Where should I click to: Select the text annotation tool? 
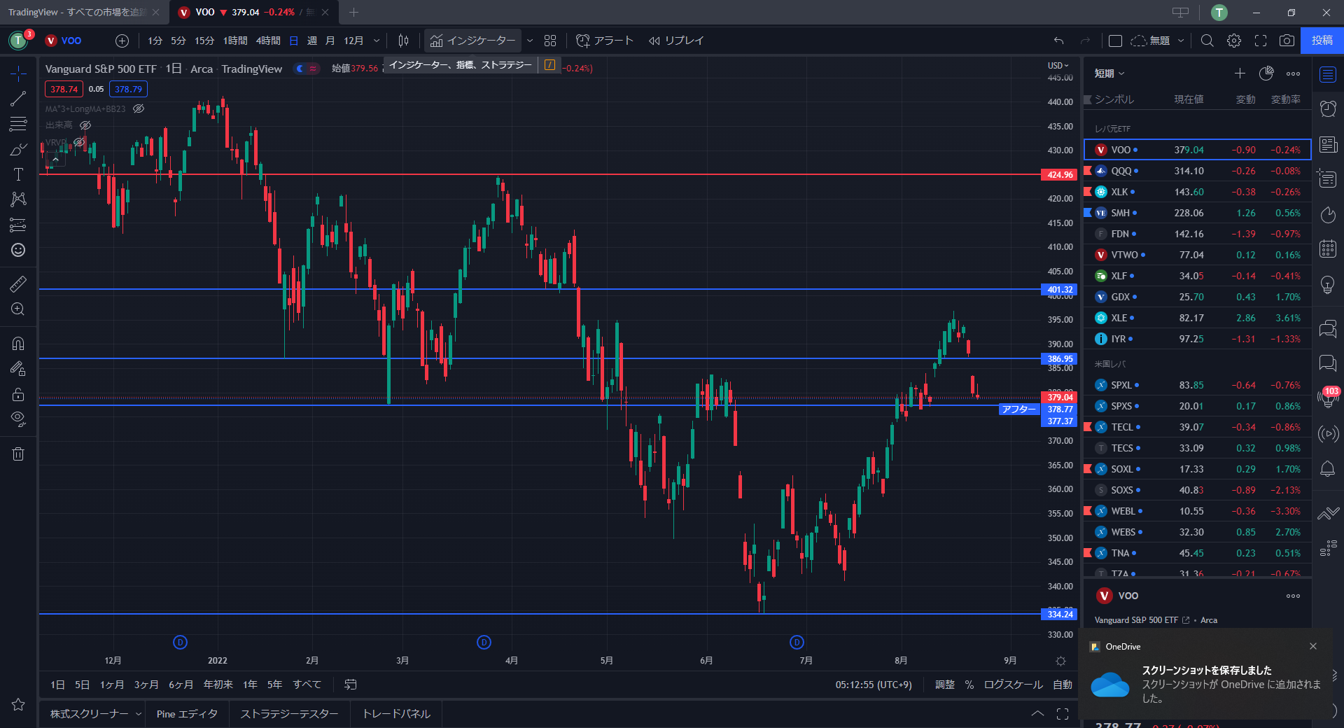[18, 174]
